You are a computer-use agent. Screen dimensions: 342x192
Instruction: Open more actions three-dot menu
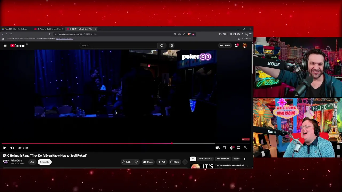pyautogui.click(x=185, y=162)
